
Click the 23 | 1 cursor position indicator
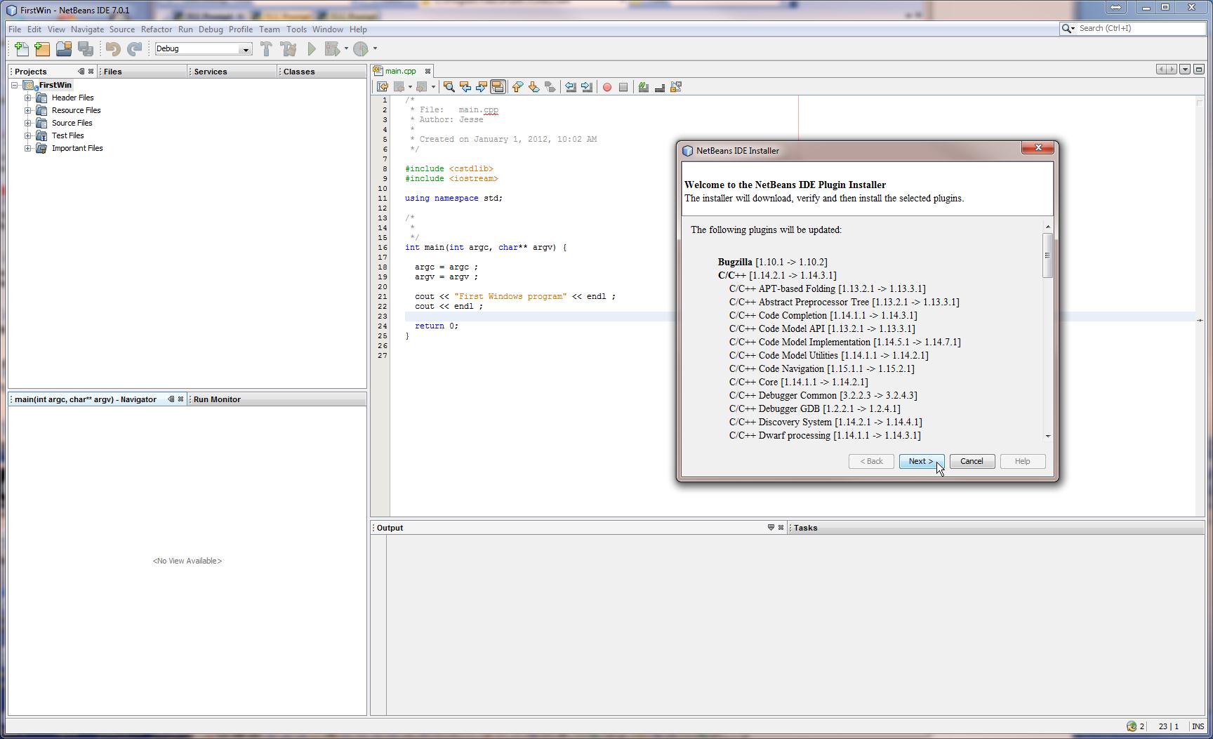pos(1168,726)
